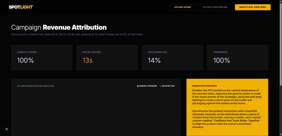Image resolution: width=282 pixels, height=136 pixels.
Task: Click the Attention Retention Analysis heading
Action: click(35, 86)
